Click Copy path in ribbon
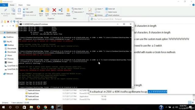 coord(28,12)
